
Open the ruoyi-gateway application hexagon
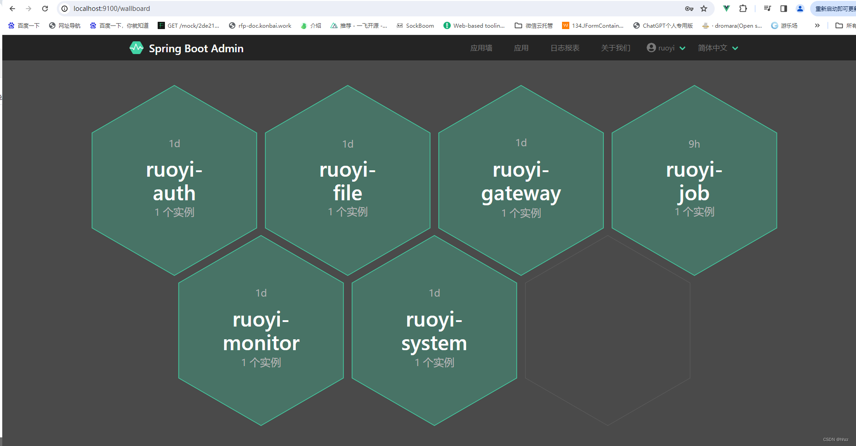coord(521,180)
